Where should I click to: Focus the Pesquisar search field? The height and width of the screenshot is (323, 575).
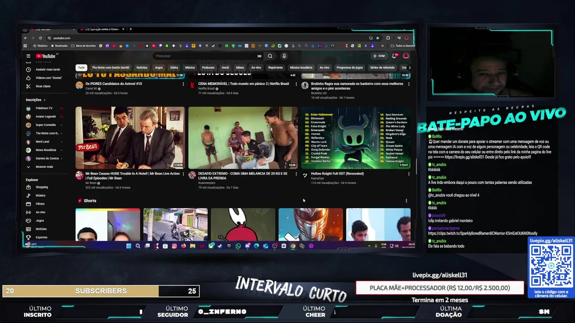tap(204, 56)
